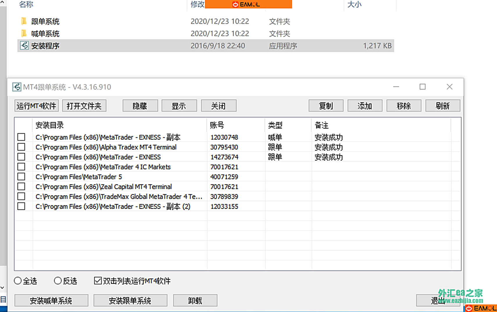The height and width of the screenshot is (312, 497).
Task: Click the 安装程序 file icon in file list
Action: pos(24,46)
